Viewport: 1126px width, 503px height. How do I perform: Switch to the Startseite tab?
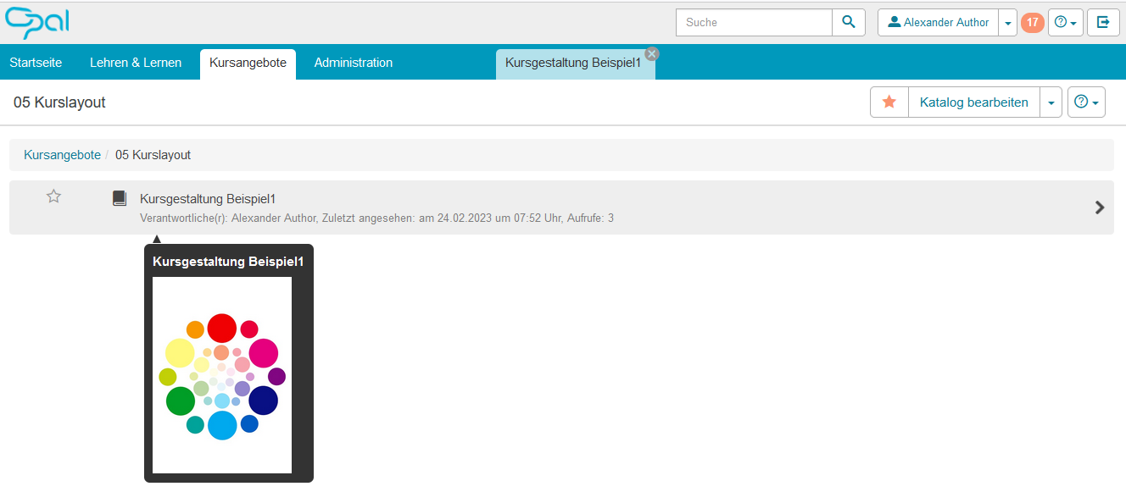pos(36,63)
